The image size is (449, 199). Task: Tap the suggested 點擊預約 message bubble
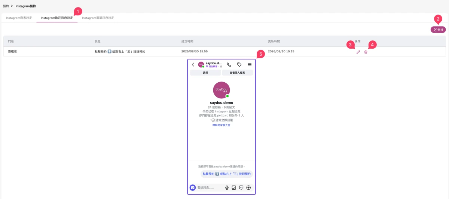click(x=227, y=174)
